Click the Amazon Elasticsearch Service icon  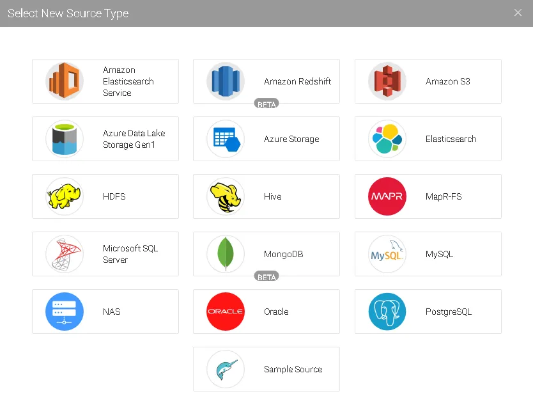point(65,81)
